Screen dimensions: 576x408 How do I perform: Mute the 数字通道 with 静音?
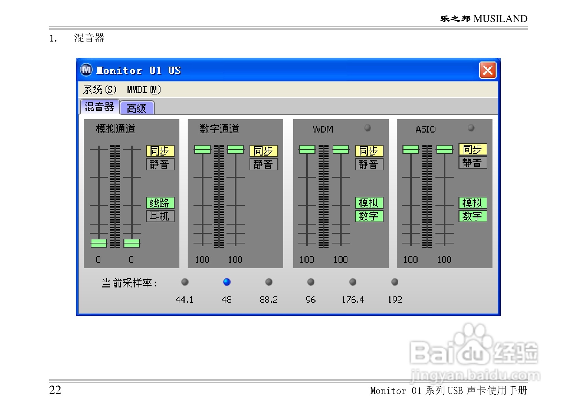pyautogui.click(x=264, y=164)
